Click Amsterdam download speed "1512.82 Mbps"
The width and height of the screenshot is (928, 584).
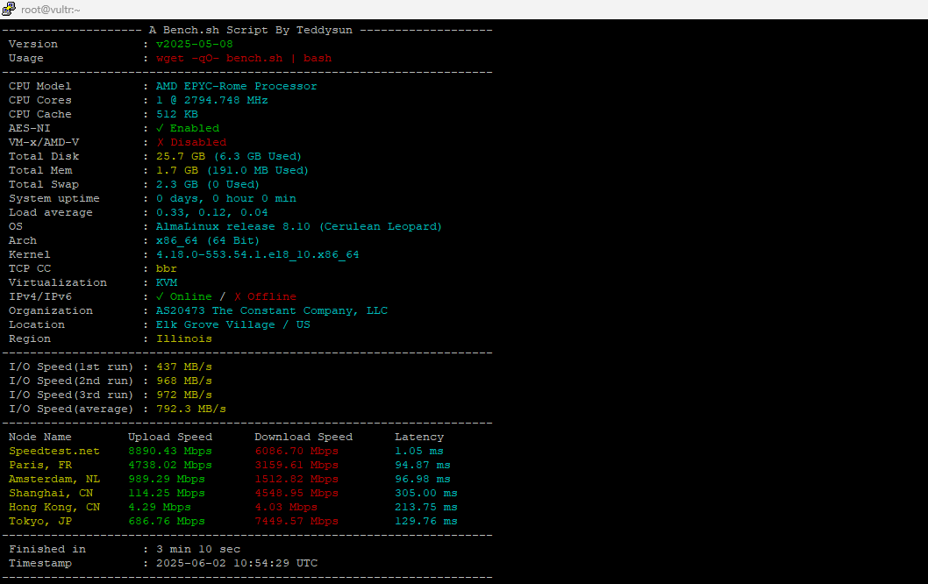296,480
